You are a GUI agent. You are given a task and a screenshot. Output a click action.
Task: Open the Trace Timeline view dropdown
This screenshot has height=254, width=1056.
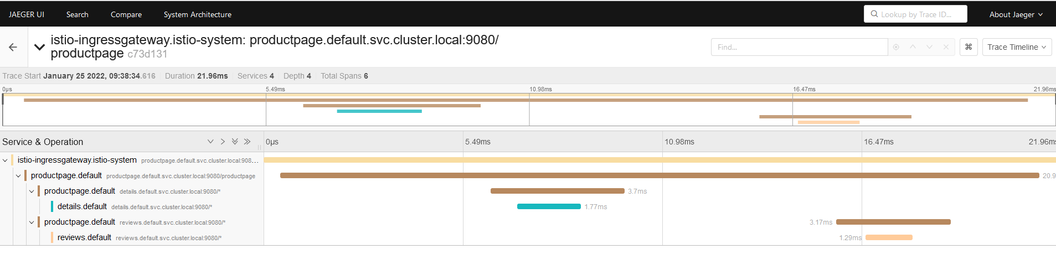[x=1017, y=47]
